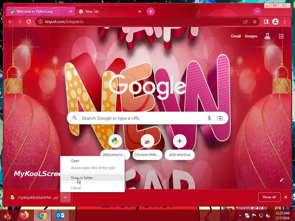Click the browser back arrow
The width and height of the screenshot is (295, 221).
pyautogui.click(x=10, y=22)
